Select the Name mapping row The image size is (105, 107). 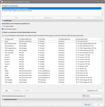point(52,66)
